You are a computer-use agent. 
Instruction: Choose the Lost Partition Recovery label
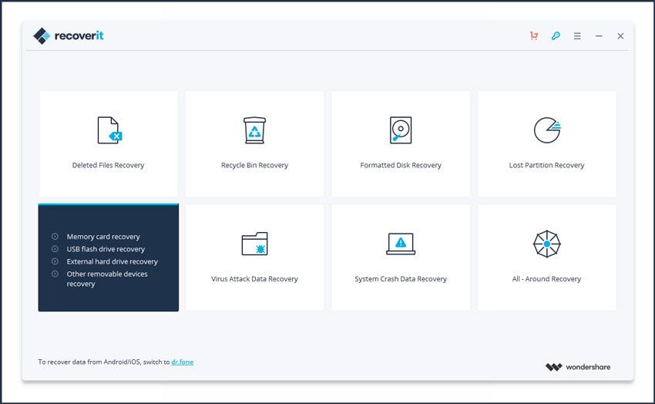[x=546, y=165]
